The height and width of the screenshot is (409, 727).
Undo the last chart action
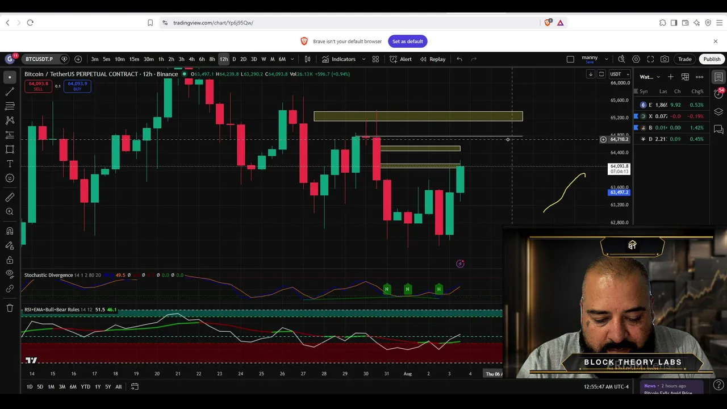click(459, 59)
